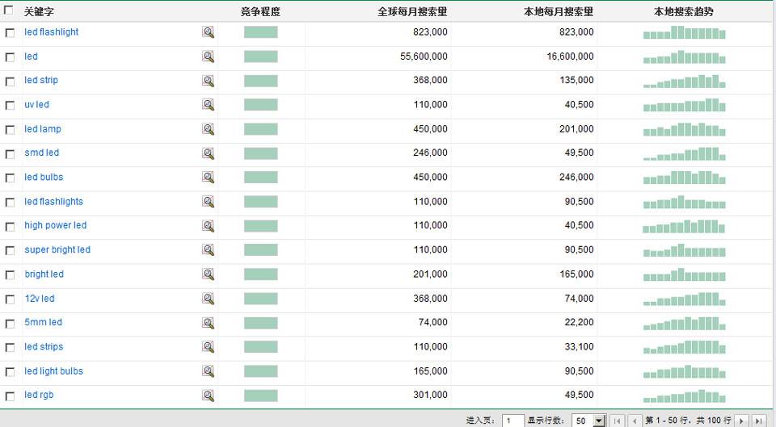The width and height of the screenshot is (776, 427).
Task: Toggle the select-all checkbox in header
Action: pyautogui.click(x=10, y=12)
